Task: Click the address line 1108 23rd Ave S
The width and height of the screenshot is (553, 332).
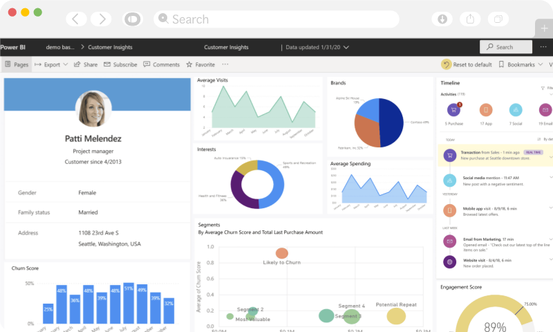Action: tap(98, 233)
